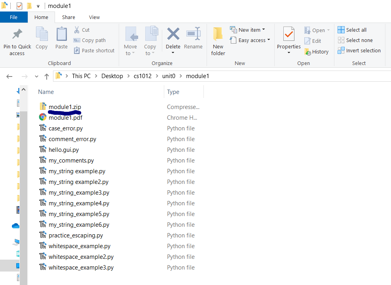Switch to the View ribbon tab

point(94,17)
